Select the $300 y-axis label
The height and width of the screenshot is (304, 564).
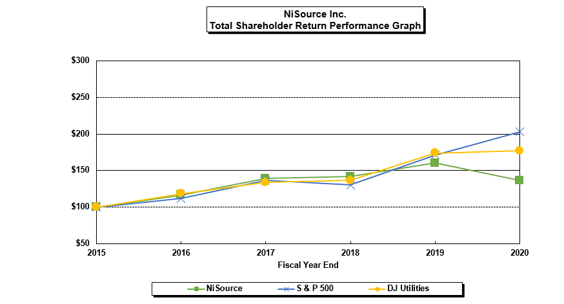[80, 61]
